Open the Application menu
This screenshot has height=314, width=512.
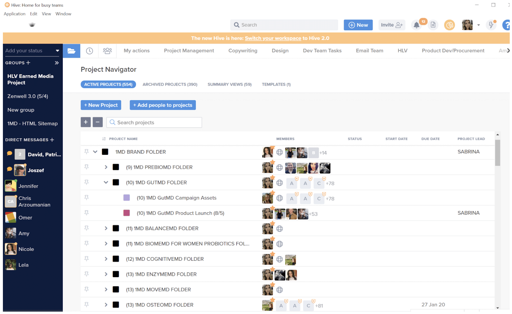tap(15, 14)
